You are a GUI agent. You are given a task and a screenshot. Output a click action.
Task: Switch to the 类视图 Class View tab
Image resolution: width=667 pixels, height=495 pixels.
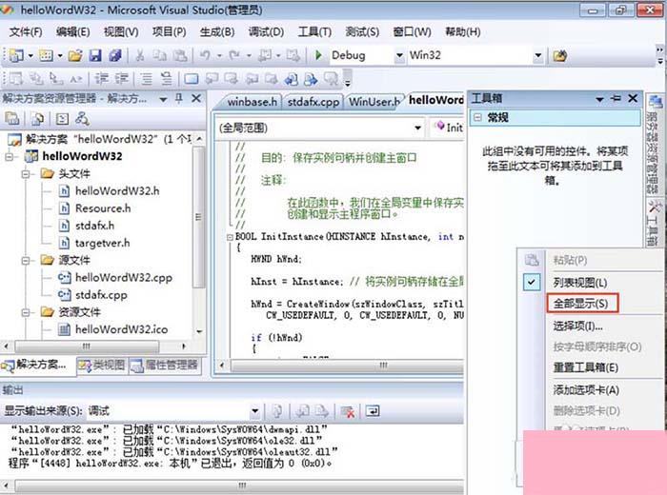(101, 366)
